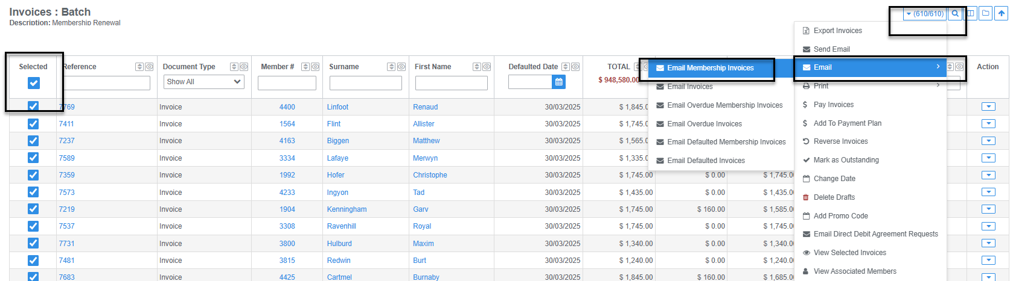Choose Delete Drafts menu option
This screenshot has width=1013, height=281.
point(871,197)
